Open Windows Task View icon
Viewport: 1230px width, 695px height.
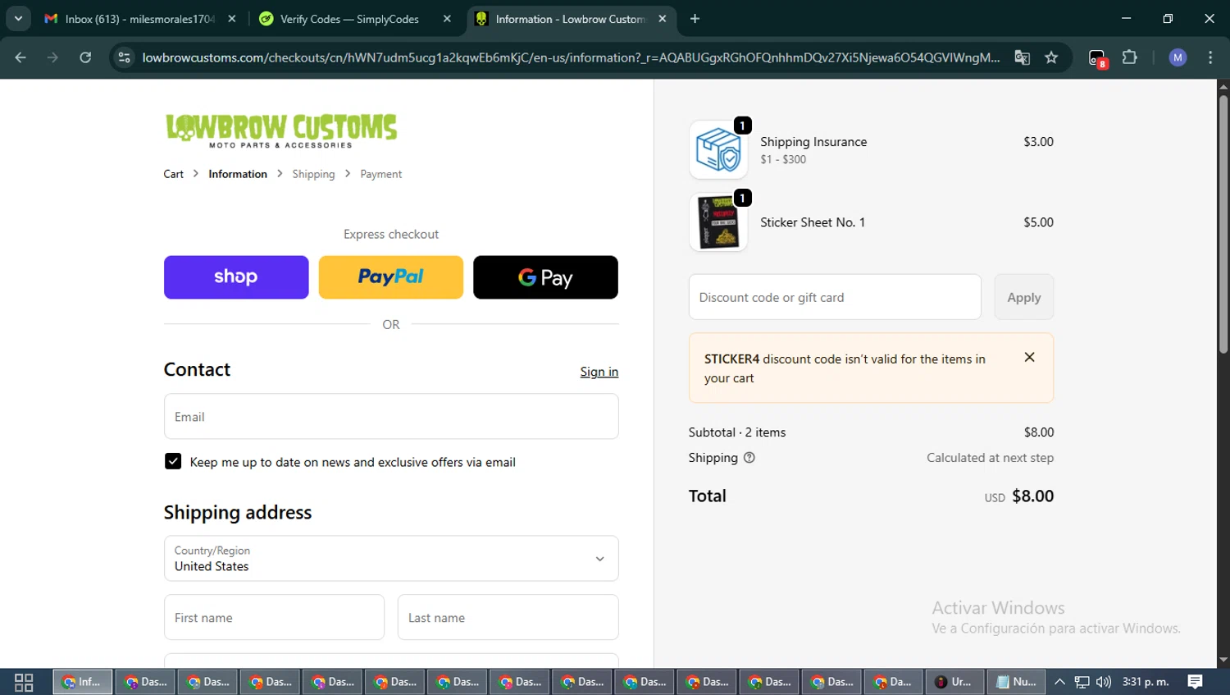coord(24,682)
